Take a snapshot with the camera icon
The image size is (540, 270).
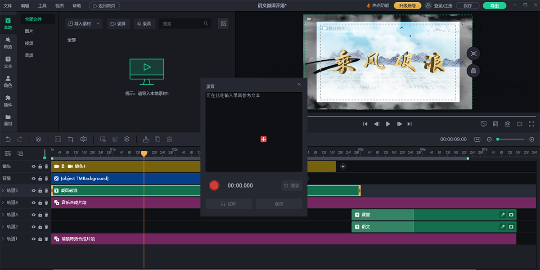[x=508, y=124]
